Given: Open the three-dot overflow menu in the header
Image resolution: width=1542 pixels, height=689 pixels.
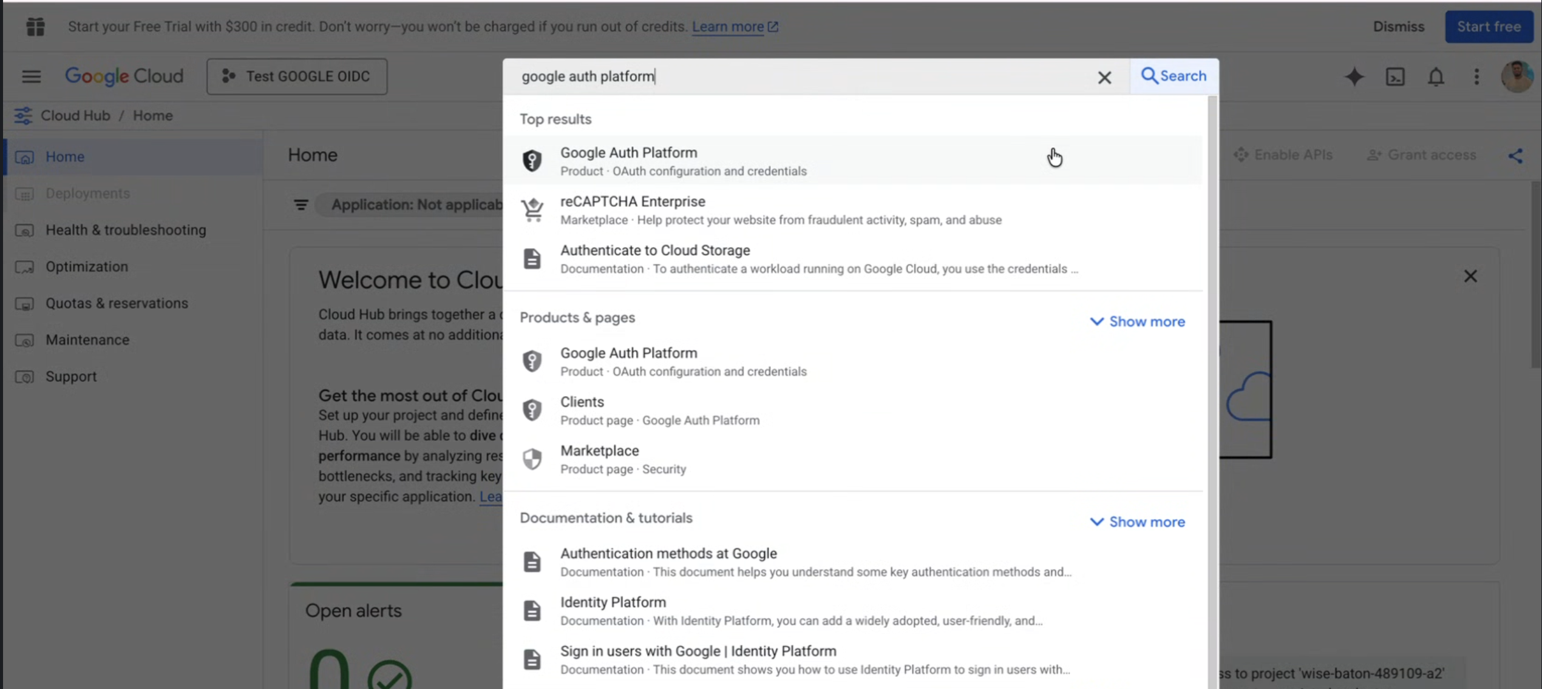Looking at the screenshot, I should (x=1477, y=77).
